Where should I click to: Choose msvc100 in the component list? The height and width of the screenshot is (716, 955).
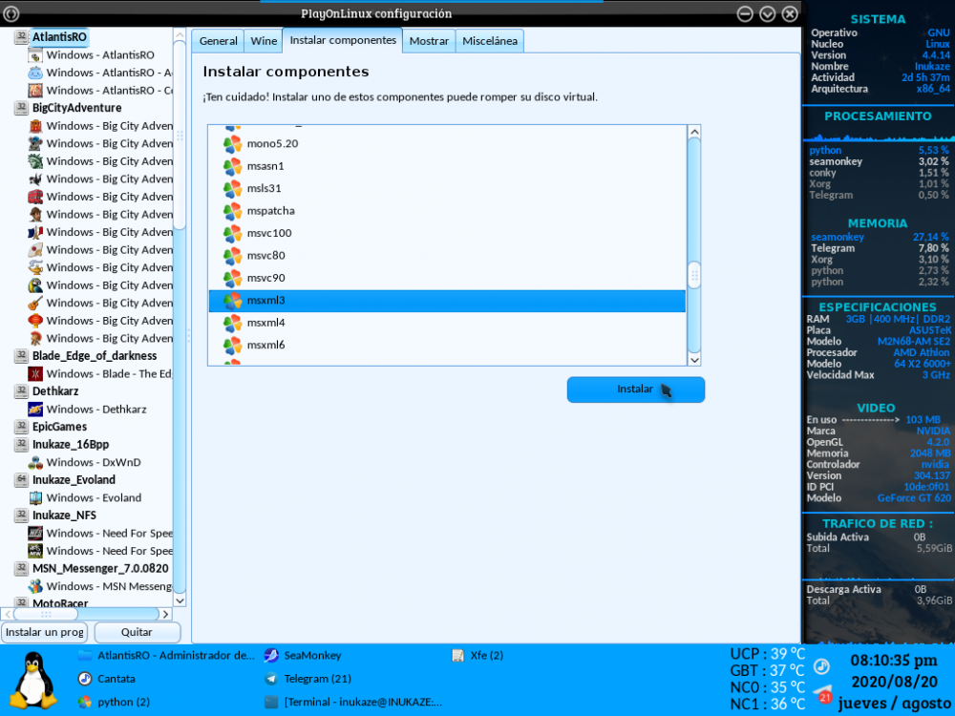(x=268, y=233)
